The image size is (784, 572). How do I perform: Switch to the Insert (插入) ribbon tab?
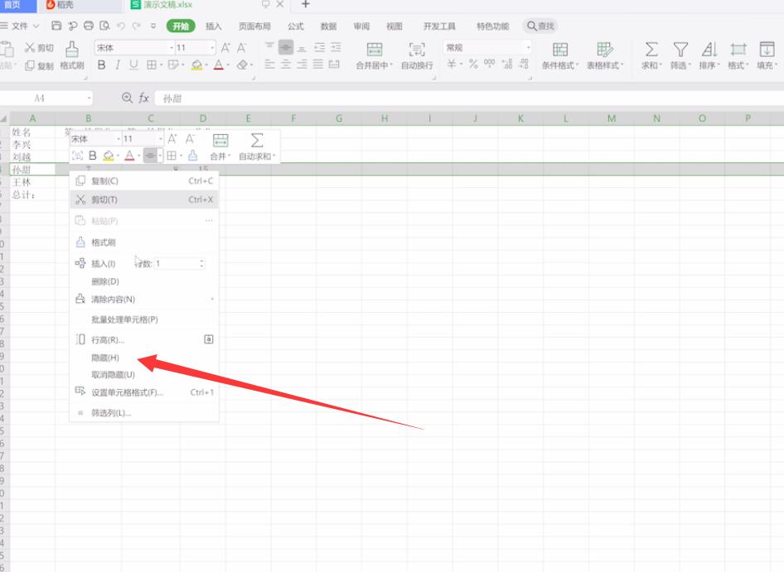[214, 26]
